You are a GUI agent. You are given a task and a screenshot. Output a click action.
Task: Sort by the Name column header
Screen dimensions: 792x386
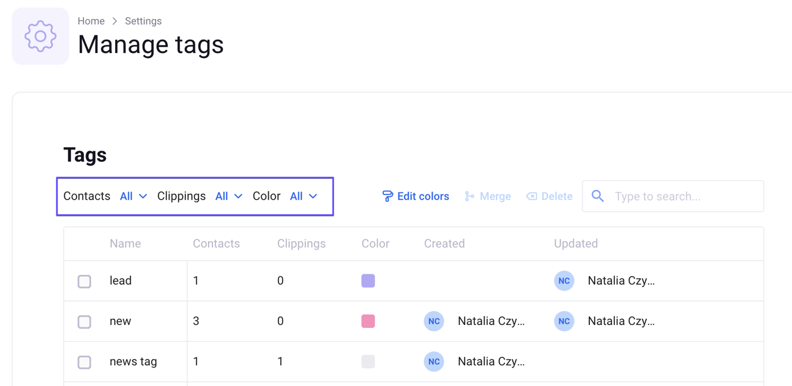point(125,243)
